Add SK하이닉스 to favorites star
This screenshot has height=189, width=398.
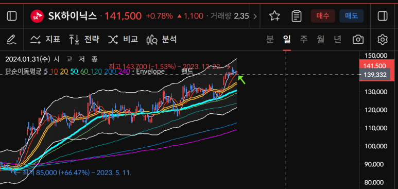(x=274, y=16)
